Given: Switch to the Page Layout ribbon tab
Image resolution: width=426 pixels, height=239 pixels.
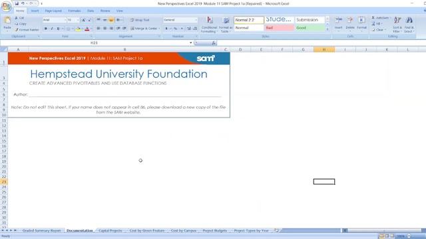Looking at the screenshot, I should point(53,11).
